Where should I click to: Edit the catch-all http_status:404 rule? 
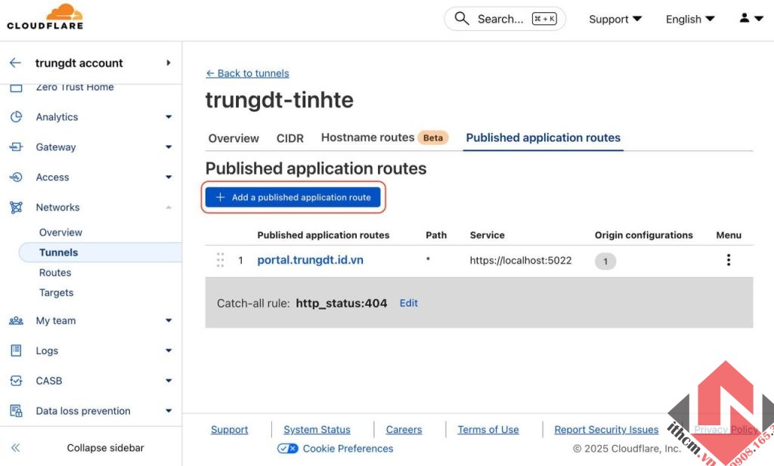click(x=408, y=302)
